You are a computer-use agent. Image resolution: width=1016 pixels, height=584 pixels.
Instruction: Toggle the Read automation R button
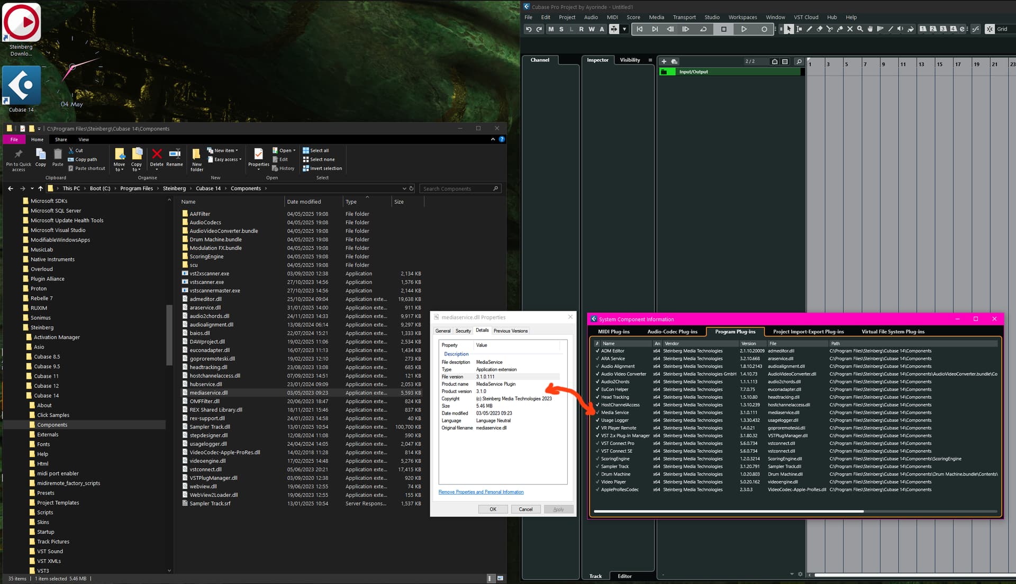[x=581, y=29]
